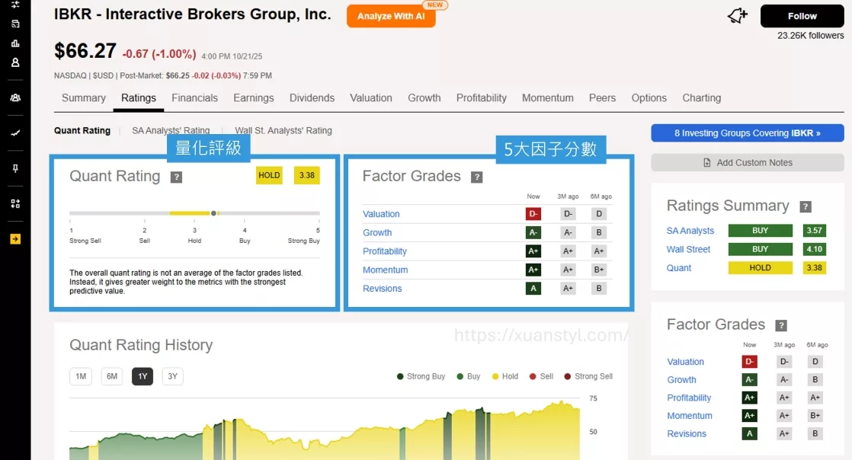Click the quant rating scale indicator
Image resolution: width=852 pixels, height=460 pixels.
pos(213,213)
